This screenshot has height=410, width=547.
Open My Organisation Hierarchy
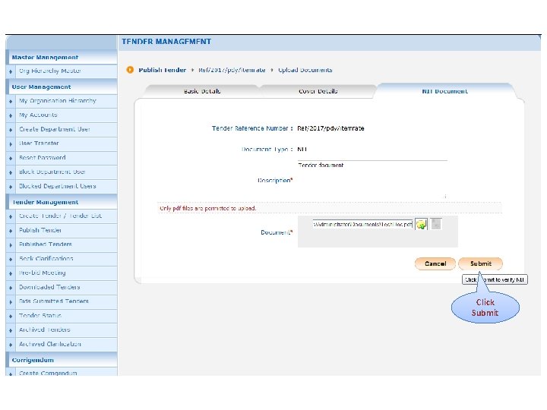point(58,101)
